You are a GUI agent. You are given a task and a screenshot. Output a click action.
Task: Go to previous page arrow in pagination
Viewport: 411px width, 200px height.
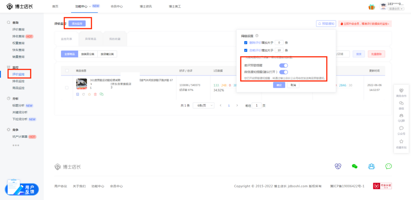[221, 106]
